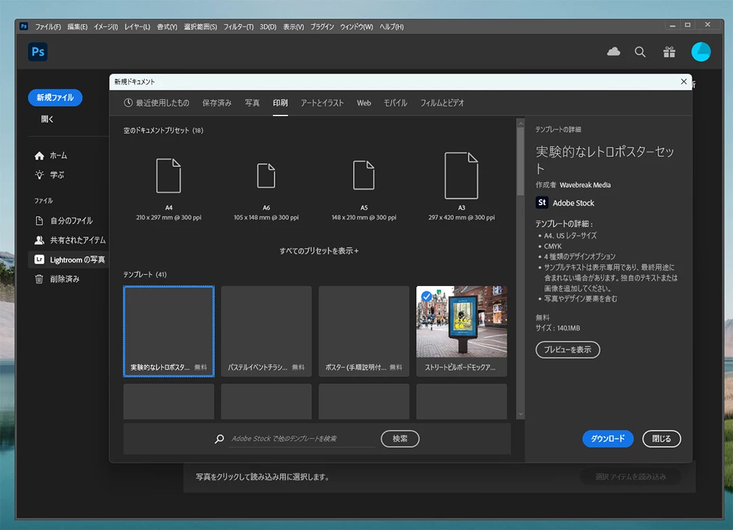Viewport: 733px width, 530px height.
Task: Select the A5 blank document preset icon
Action: 364,175
